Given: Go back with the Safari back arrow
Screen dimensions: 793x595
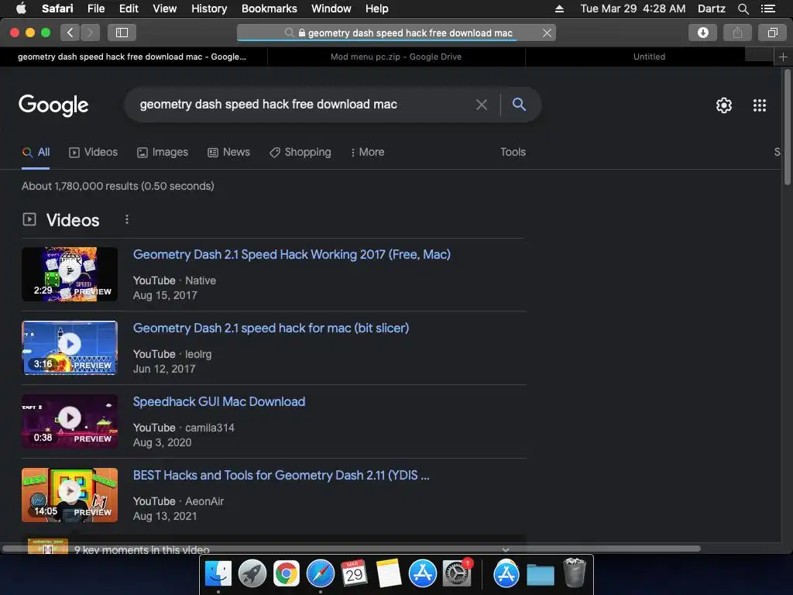Looking at the screenshot, I should [x=70, y=33].
